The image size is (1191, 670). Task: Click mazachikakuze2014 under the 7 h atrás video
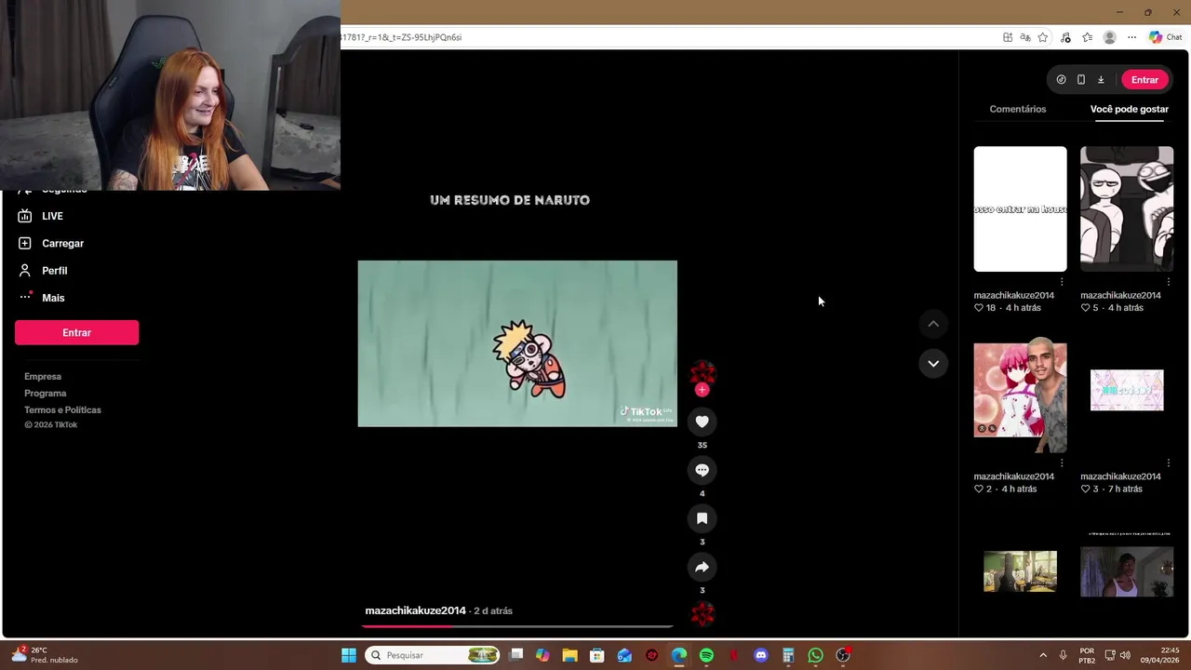click(x=1120, y=476)
